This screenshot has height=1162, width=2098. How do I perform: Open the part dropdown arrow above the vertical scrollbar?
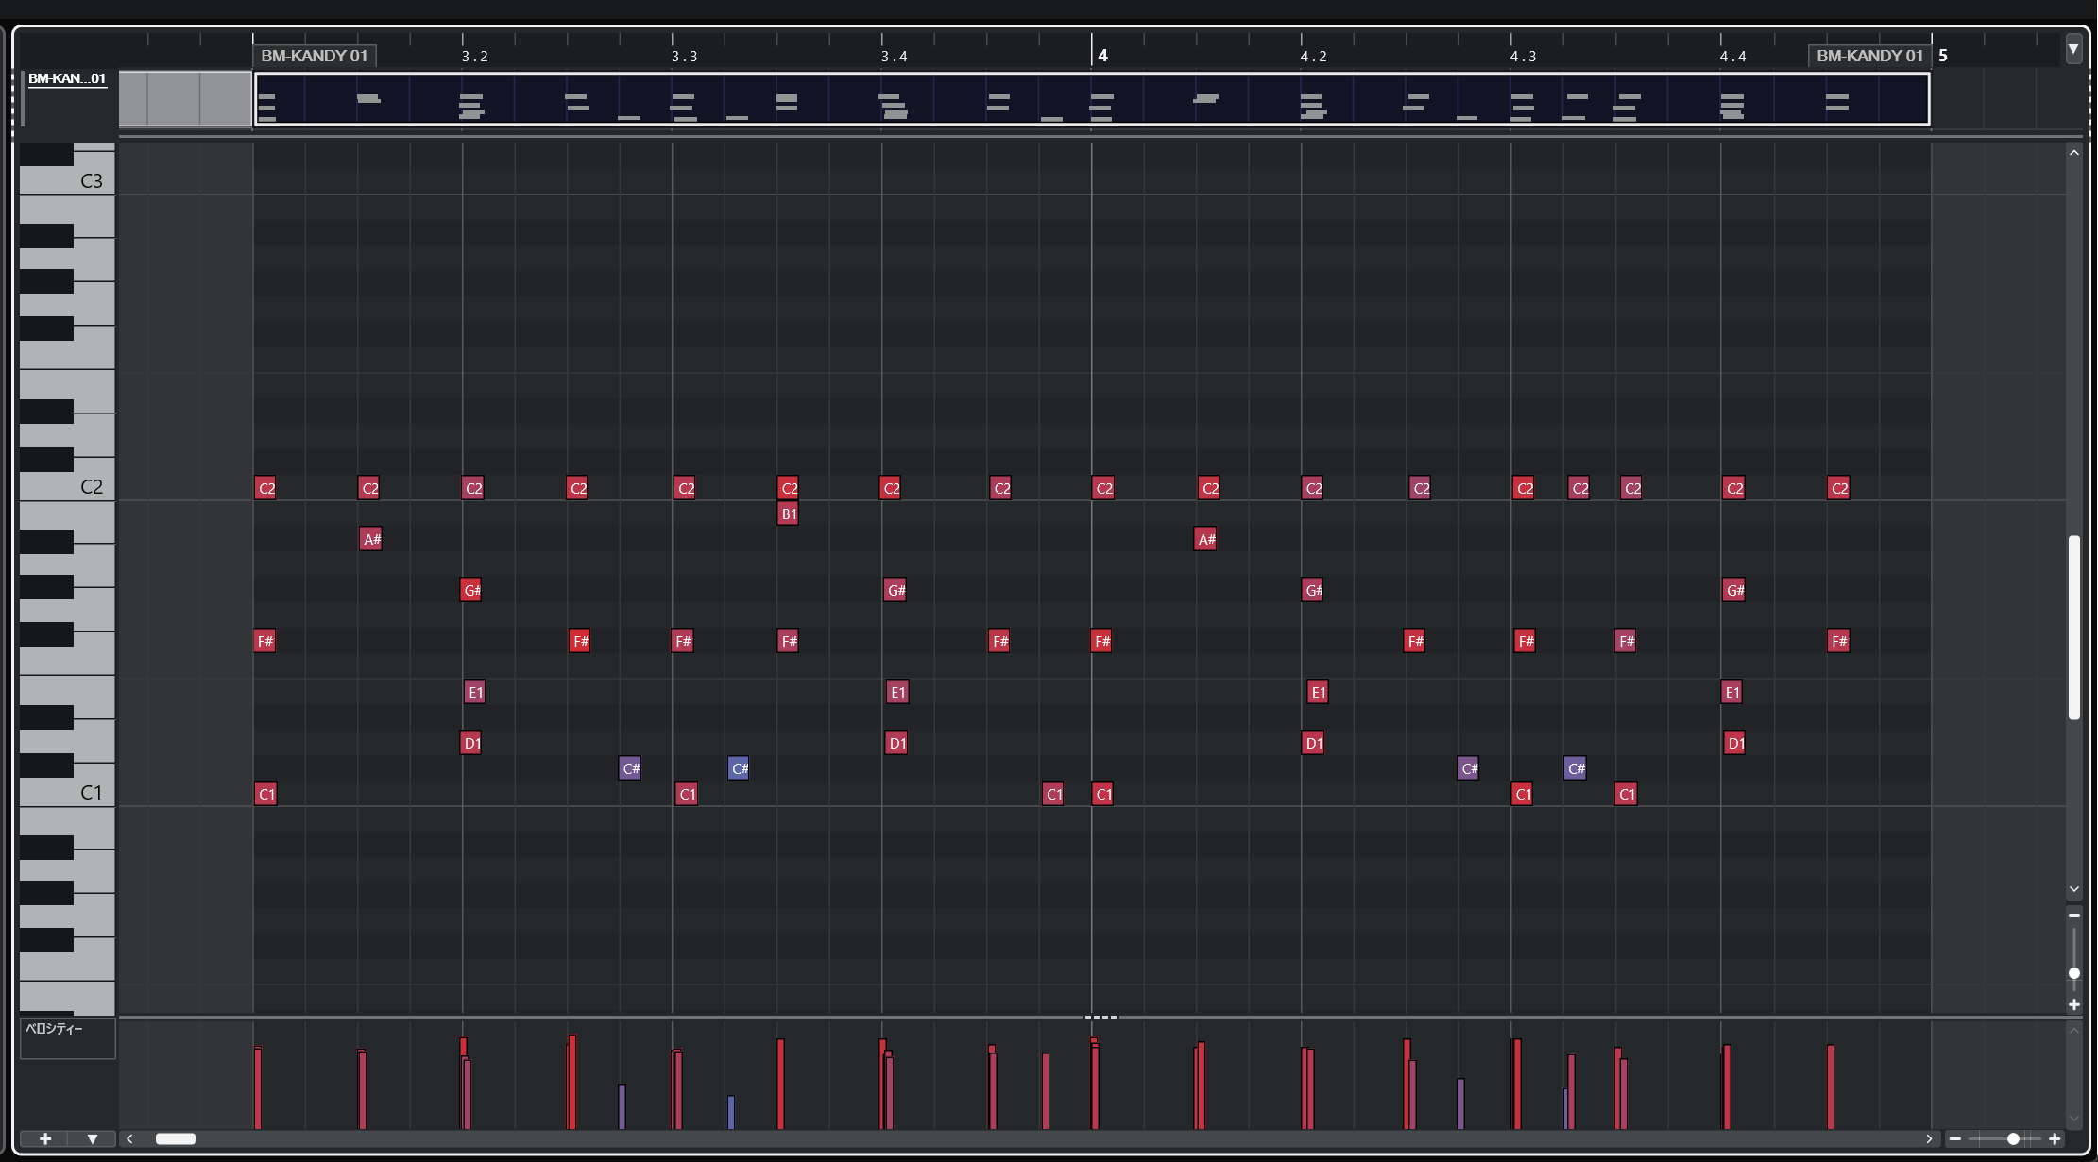2073,49
